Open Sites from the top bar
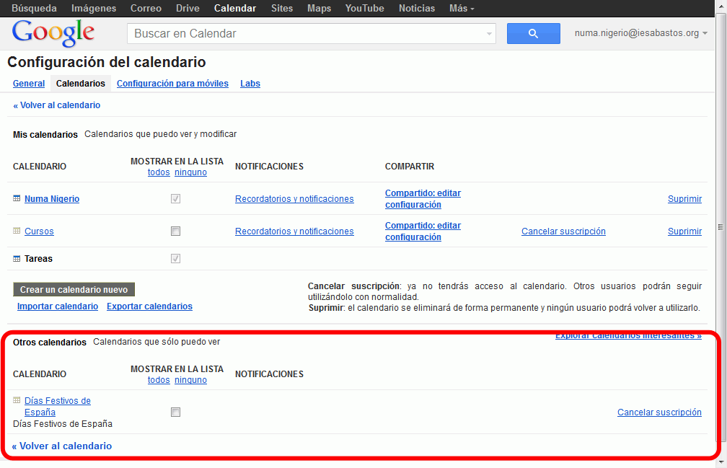 [282, 9]
